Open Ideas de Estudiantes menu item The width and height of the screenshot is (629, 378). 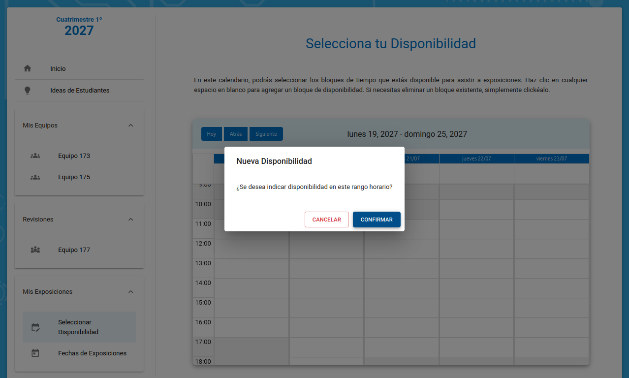tap(80, 91)
